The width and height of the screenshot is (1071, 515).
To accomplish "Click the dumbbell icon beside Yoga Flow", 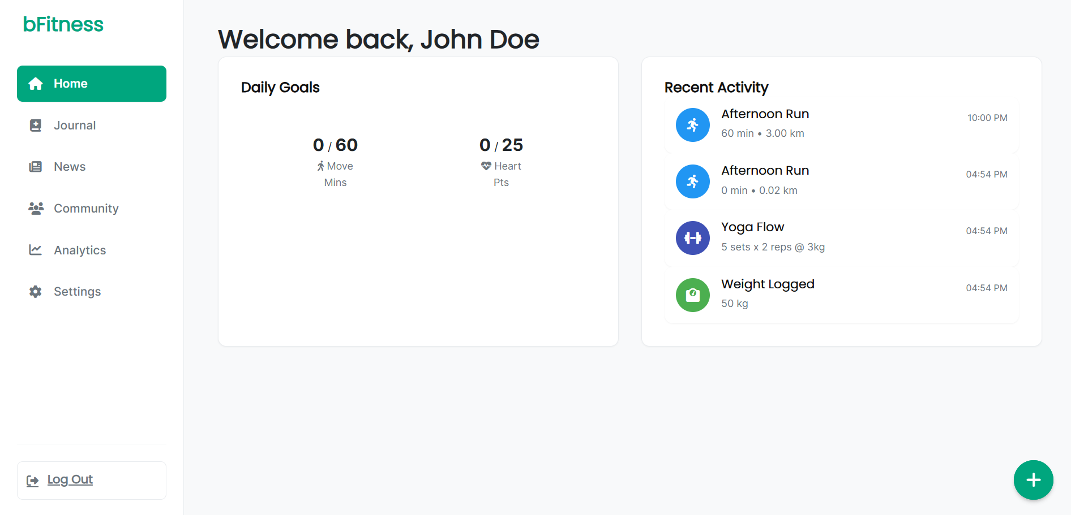I will (x=692, y=238).
